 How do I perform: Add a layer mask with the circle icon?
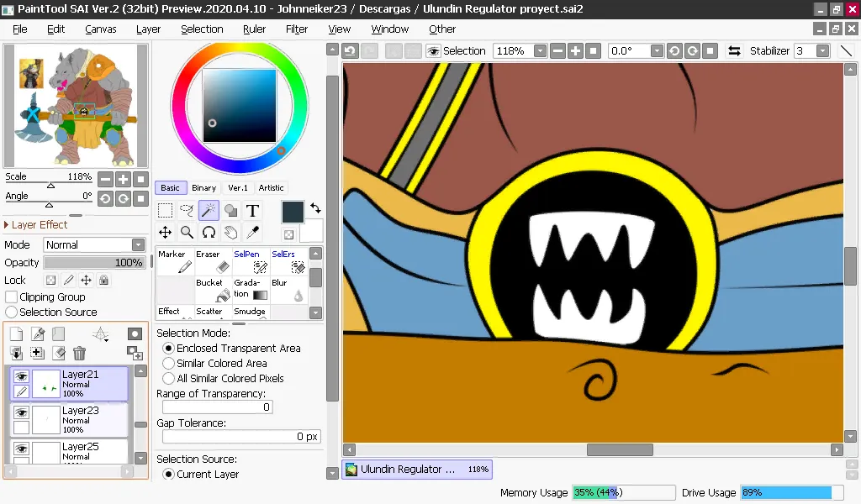pos(135,334)
